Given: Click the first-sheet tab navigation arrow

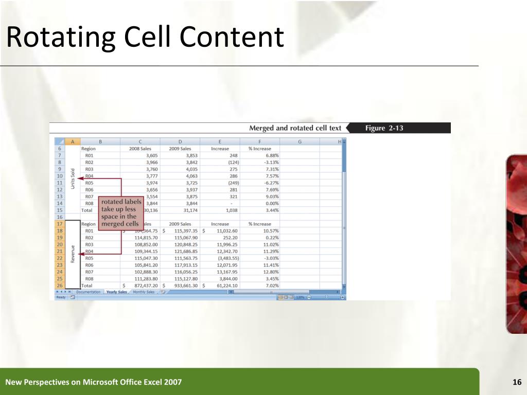Looking at the screenshot, I should click(57, 292).
